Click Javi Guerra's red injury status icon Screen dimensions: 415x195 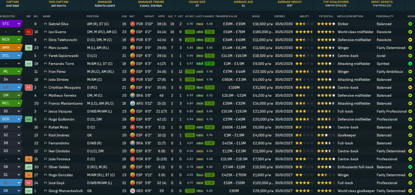coord(28,32)
